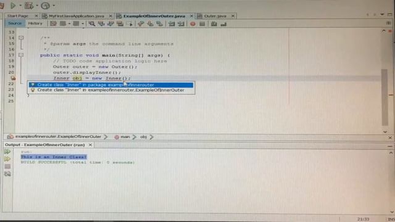Click the Back navigation toolbar icon
395x222 pixels.
click(x=63, y=23)
